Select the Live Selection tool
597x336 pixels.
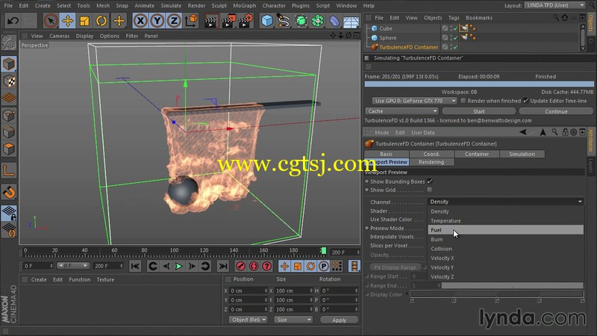click(x=51, y=21)
